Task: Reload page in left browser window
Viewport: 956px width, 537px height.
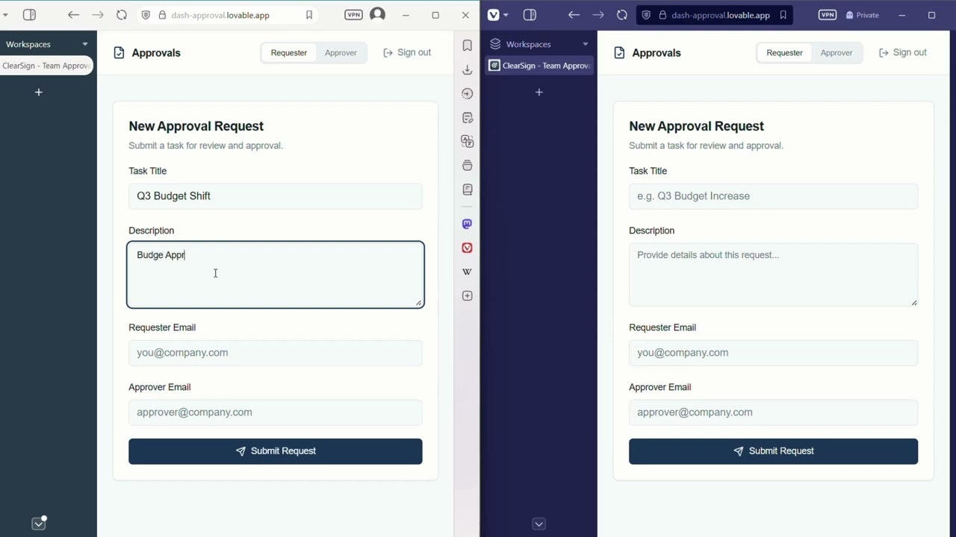Action: point(122,15)
